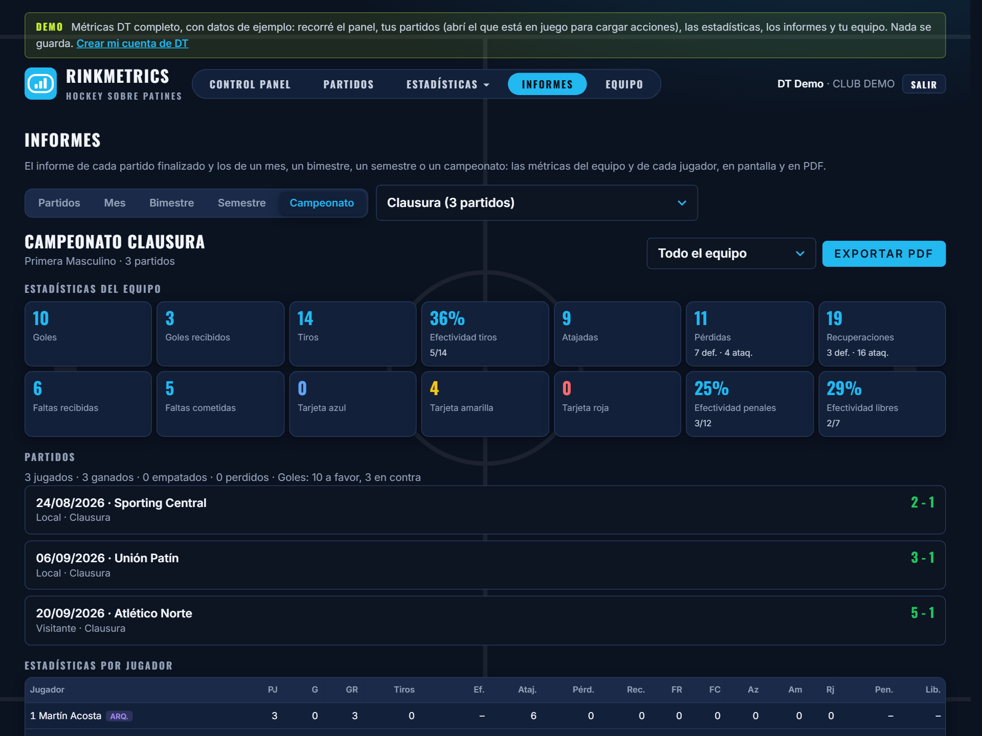Go to the Control Panel nav item

(x=250, y=84)
